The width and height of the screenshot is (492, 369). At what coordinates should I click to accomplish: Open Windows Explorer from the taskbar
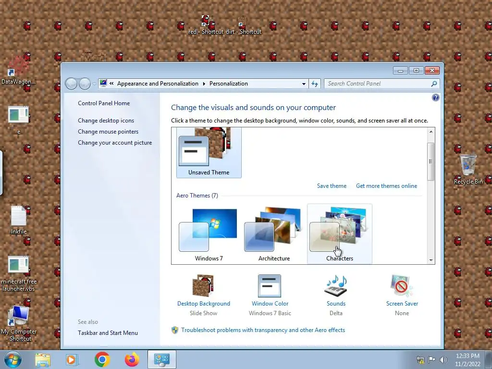43,359
